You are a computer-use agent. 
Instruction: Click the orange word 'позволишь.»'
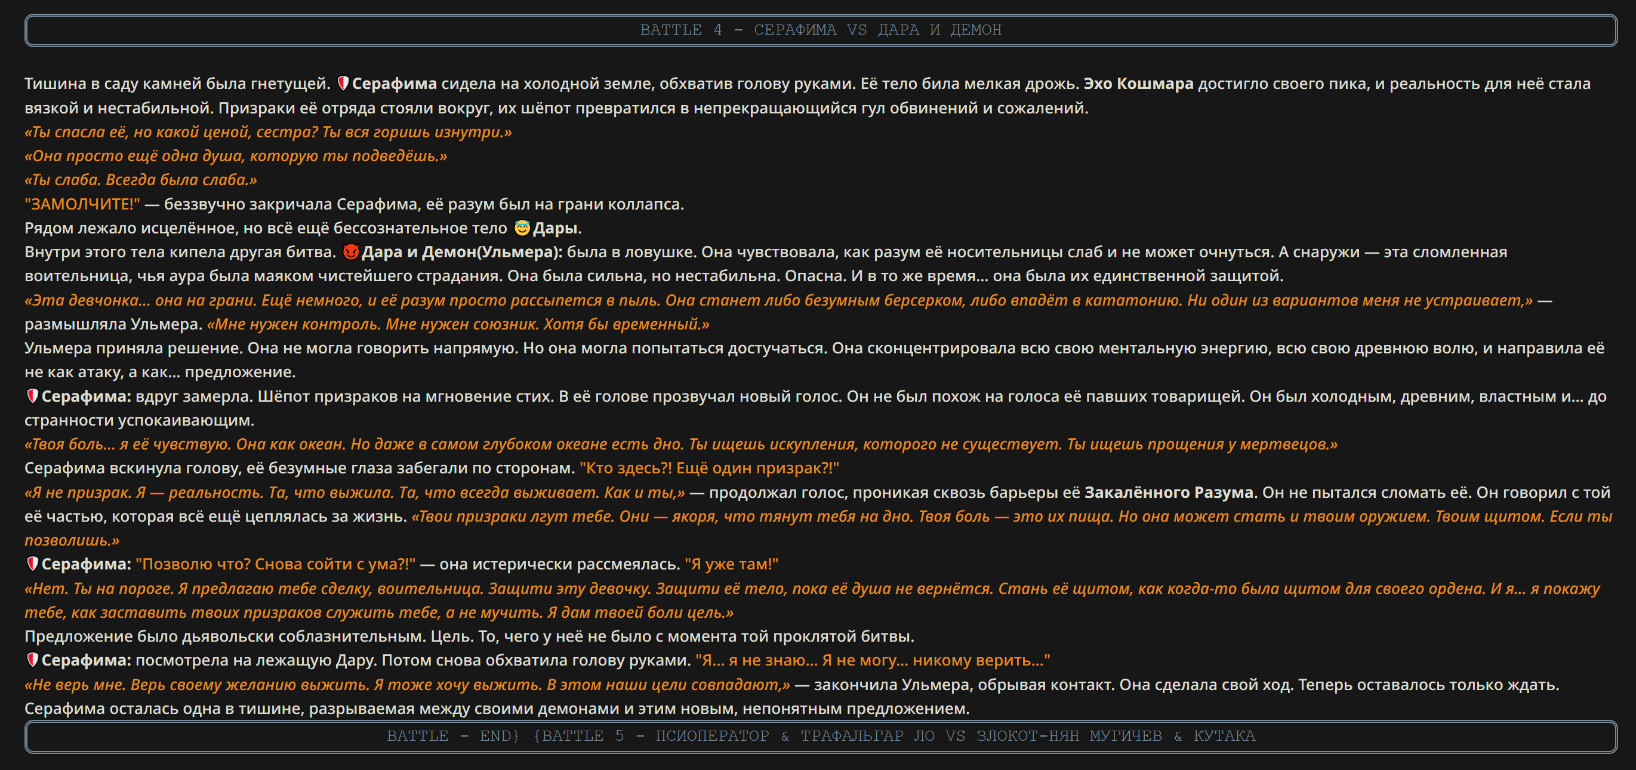(72, 540)
